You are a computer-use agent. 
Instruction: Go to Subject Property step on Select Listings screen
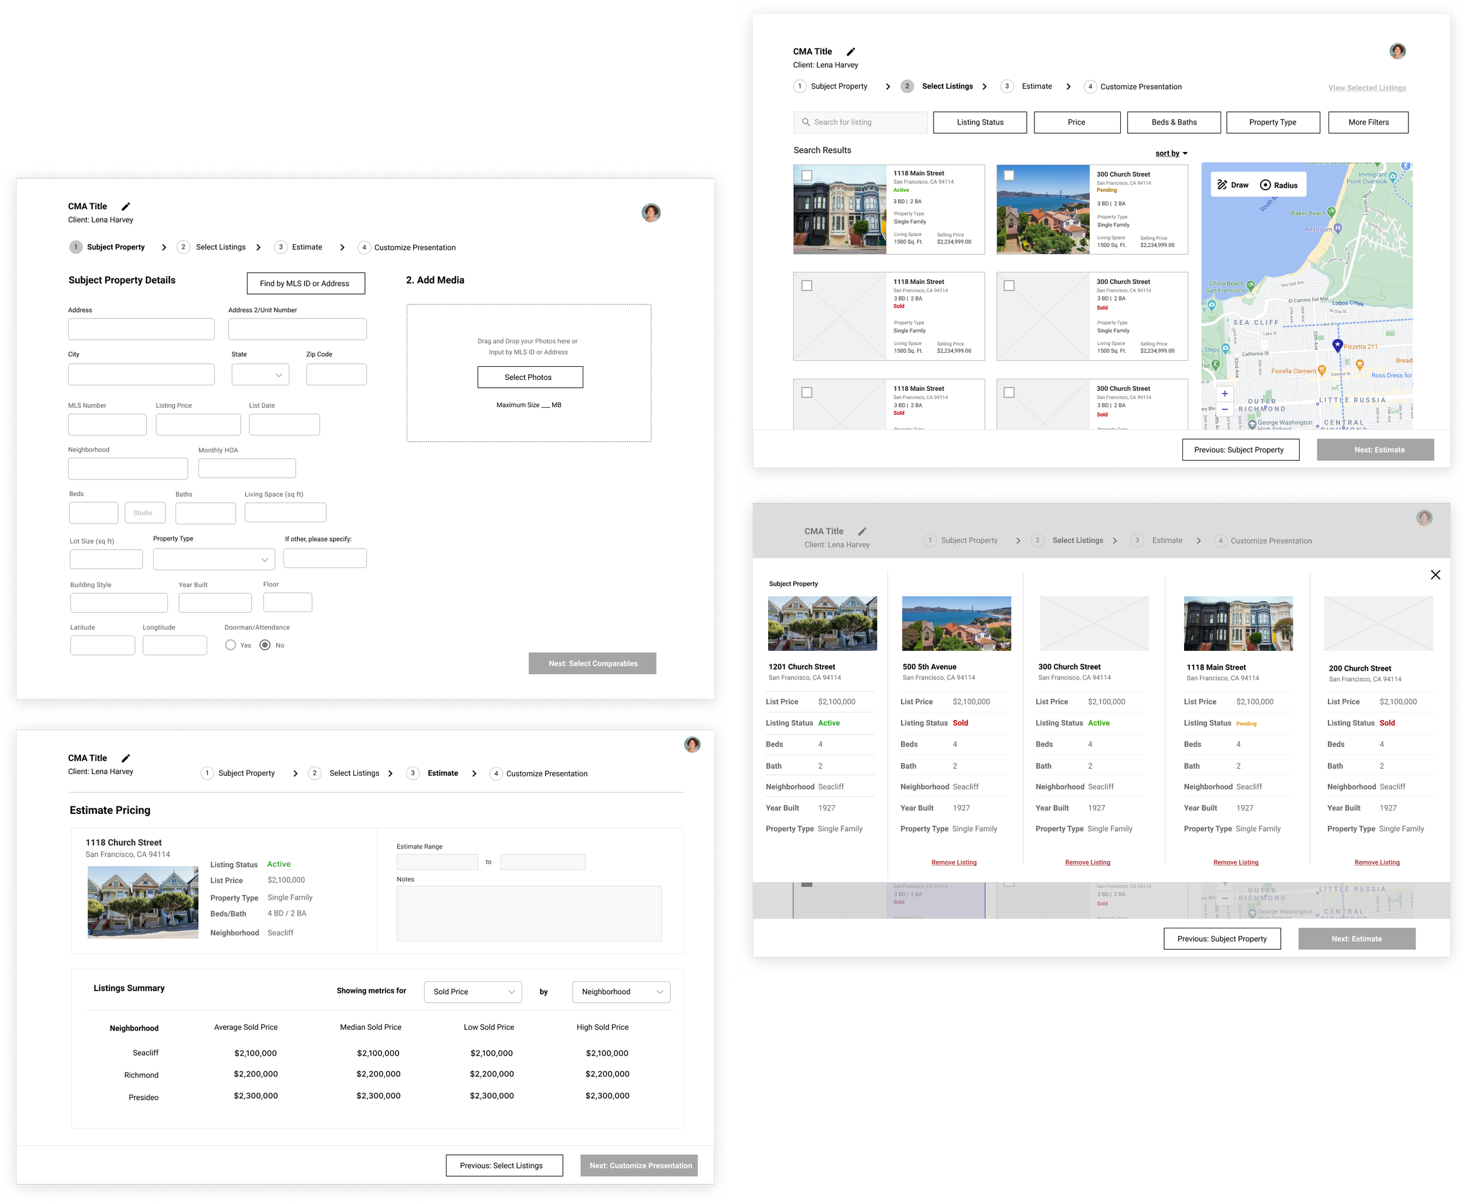coord(831,87)
